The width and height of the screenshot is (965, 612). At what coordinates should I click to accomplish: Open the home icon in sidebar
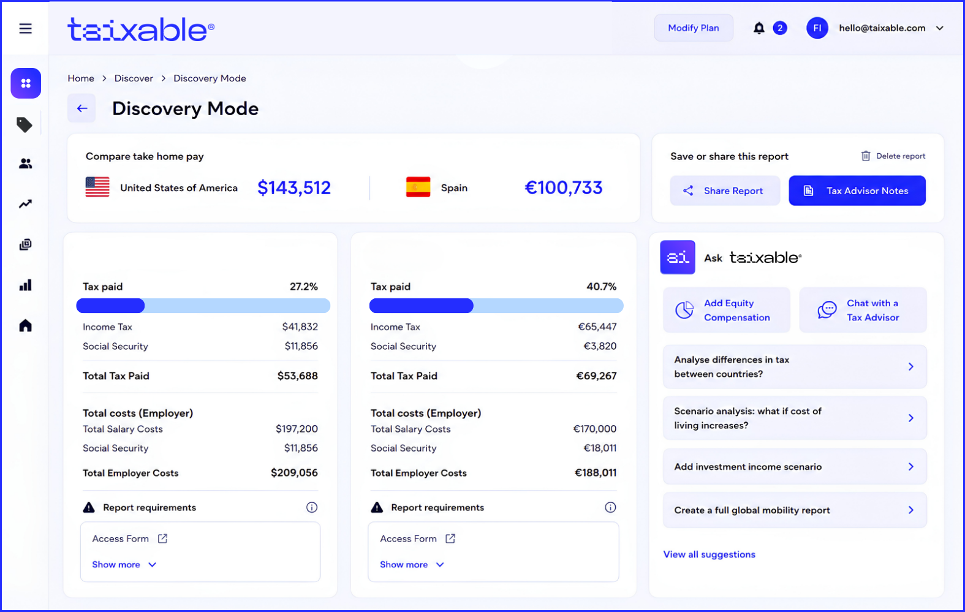click(x=25, y=325)
